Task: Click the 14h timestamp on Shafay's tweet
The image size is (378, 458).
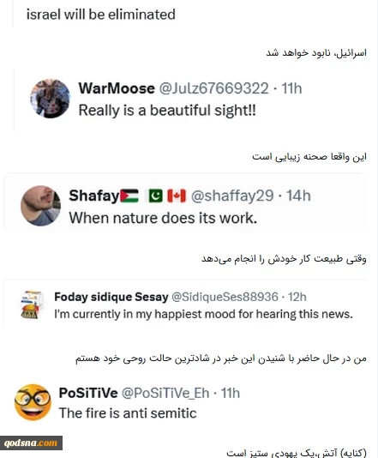Action: (x=298, y=196)
